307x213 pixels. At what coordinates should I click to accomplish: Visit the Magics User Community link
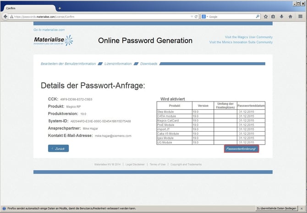[248, 37]
